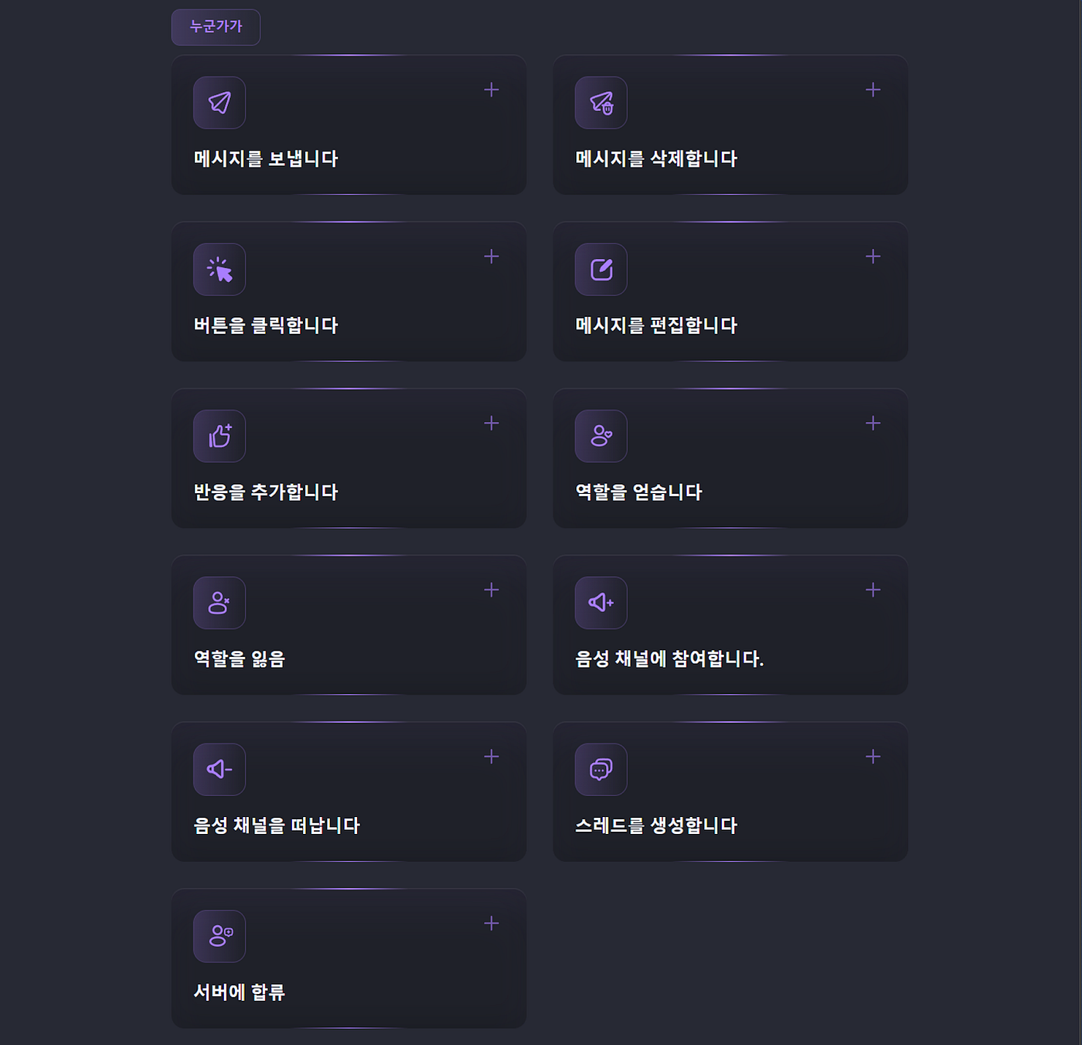Select the button click (버튼을 클릭합니다) cursor icon
The image size is (1082, 1045).
pos(219,270)
